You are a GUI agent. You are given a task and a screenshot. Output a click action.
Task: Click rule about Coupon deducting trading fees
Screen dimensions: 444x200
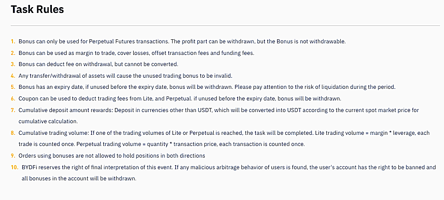(x=180, y=99)
